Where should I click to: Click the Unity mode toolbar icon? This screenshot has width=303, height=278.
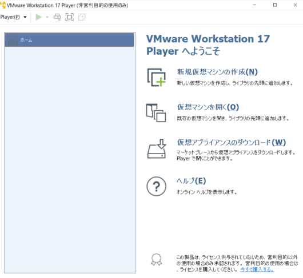click(82, 17)
